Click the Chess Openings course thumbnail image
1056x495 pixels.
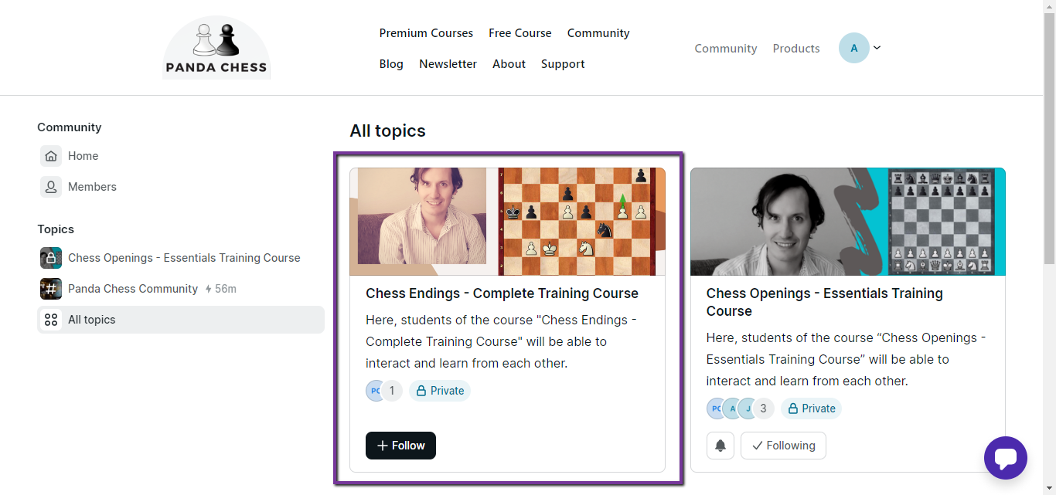(x=847, y=222)
